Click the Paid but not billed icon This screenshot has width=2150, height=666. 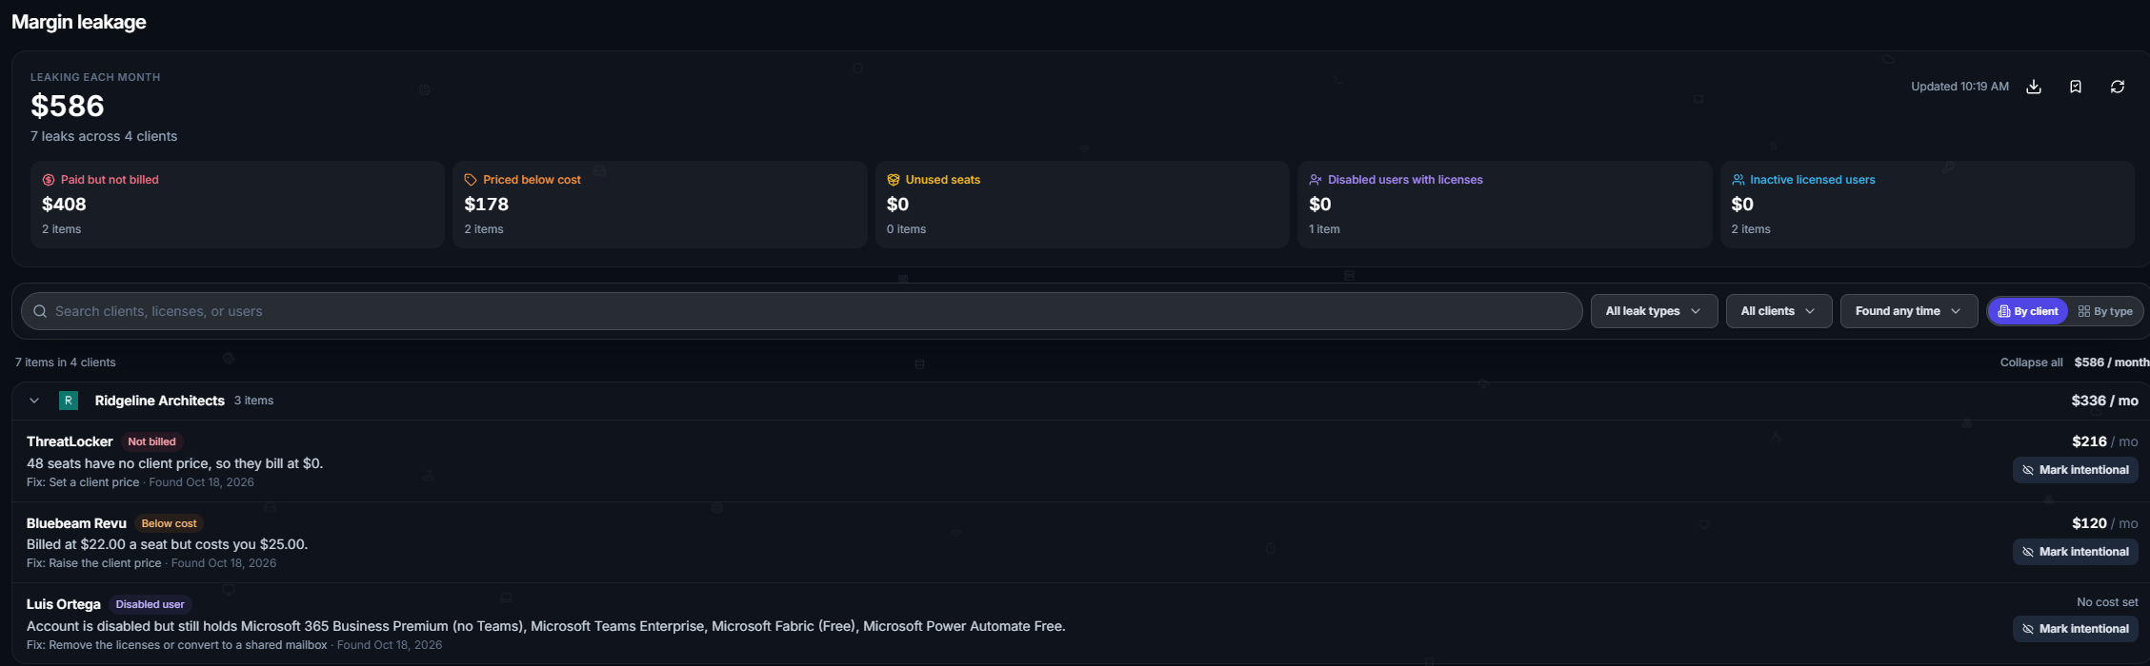click(x=49, y=180)
